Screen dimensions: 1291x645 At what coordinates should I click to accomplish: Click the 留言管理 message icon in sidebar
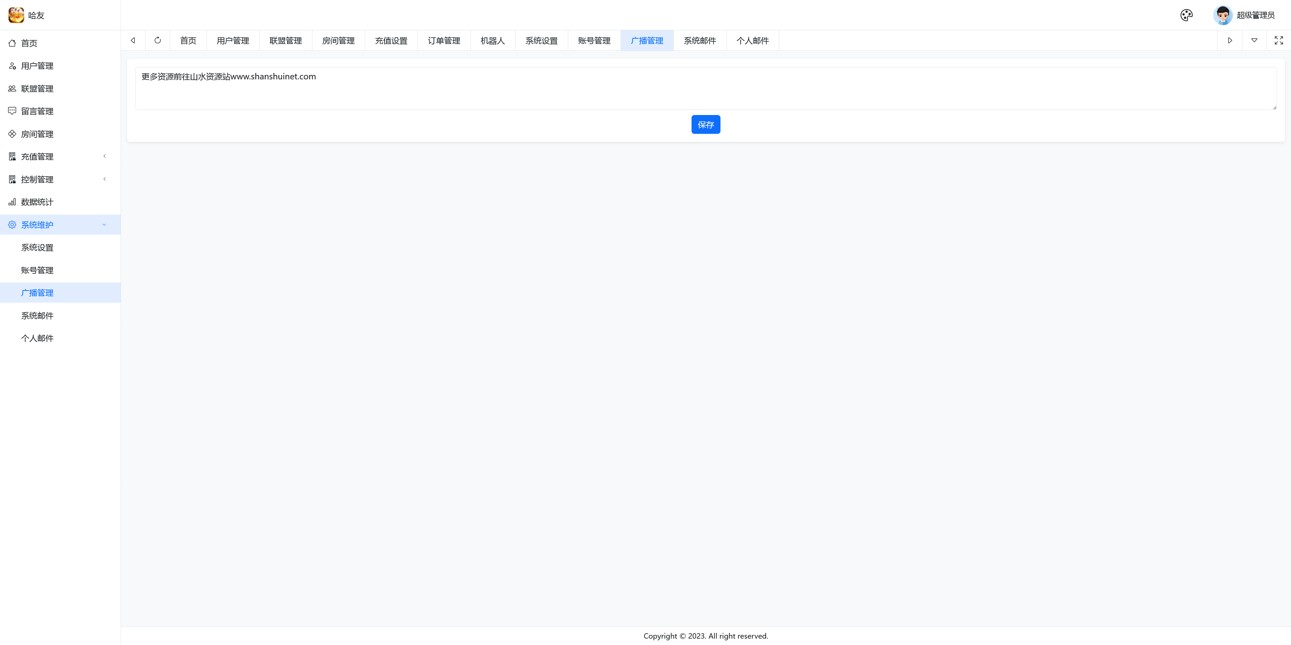pyautogui.click(x=12, y=111)
